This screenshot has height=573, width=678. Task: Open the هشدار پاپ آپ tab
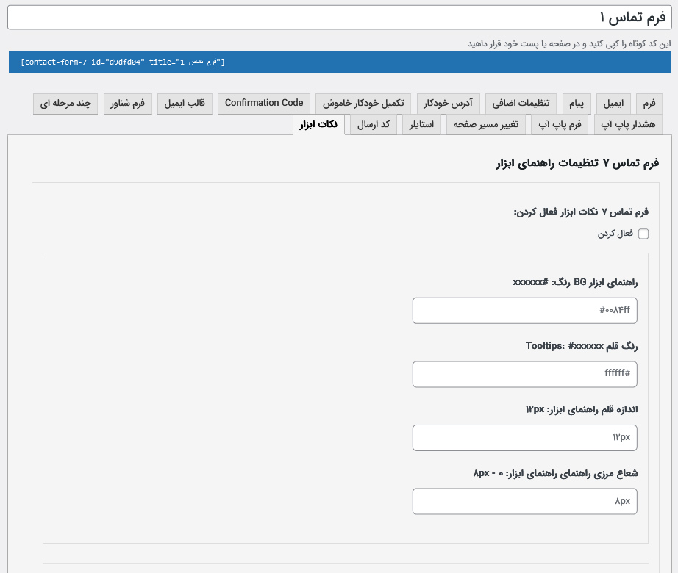(x=628, y=125)
